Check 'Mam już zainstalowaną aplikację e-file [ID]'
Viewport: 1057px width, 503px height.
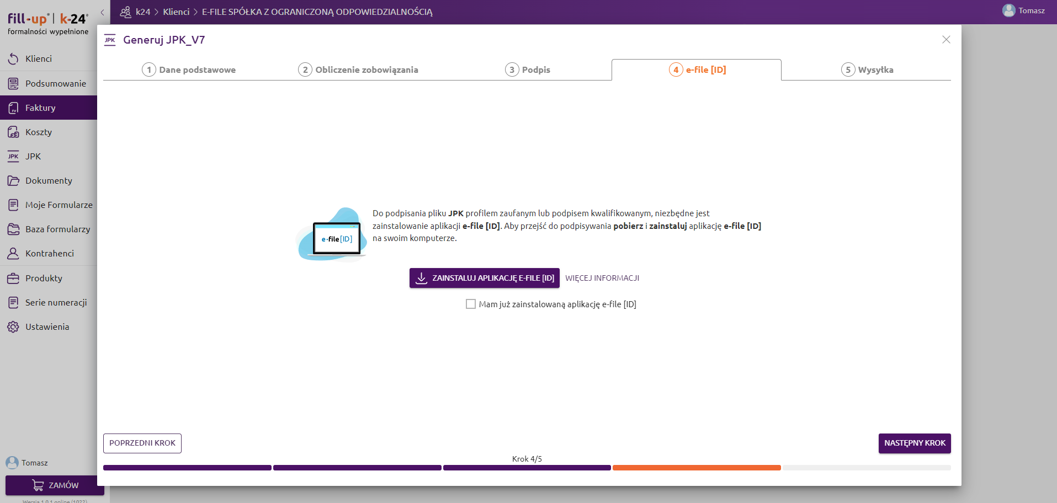tap(471, 304)
